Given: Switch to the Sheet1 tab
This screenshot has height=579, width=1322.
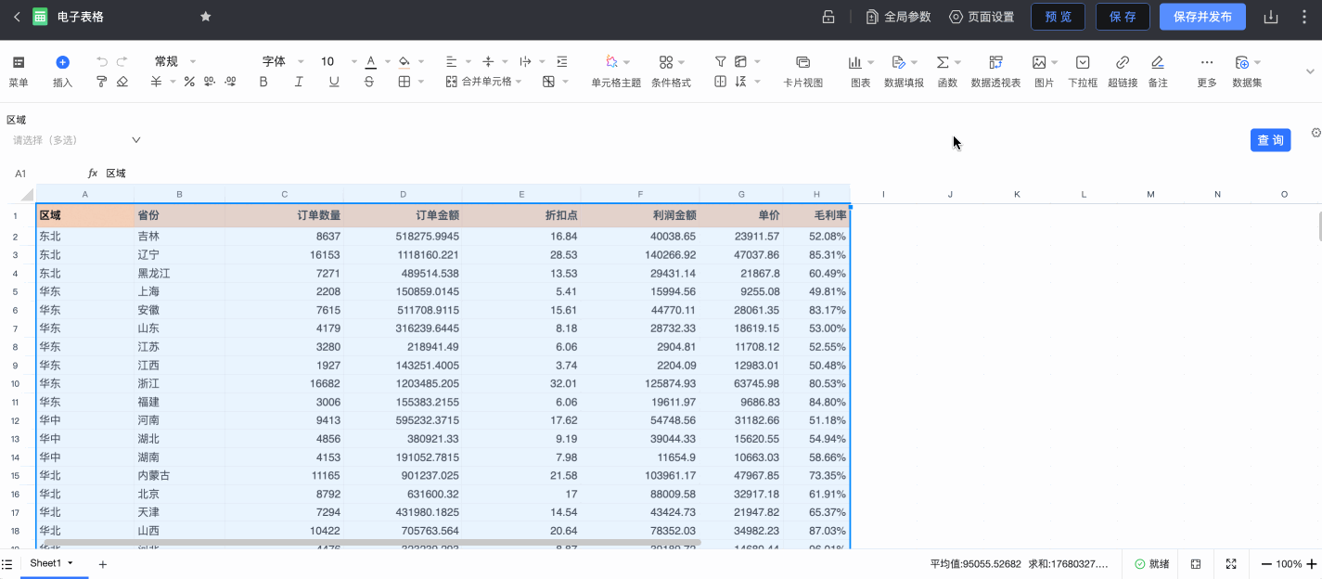Looking at the screenshot, I should pyautogui.click(x=45, y=563).
